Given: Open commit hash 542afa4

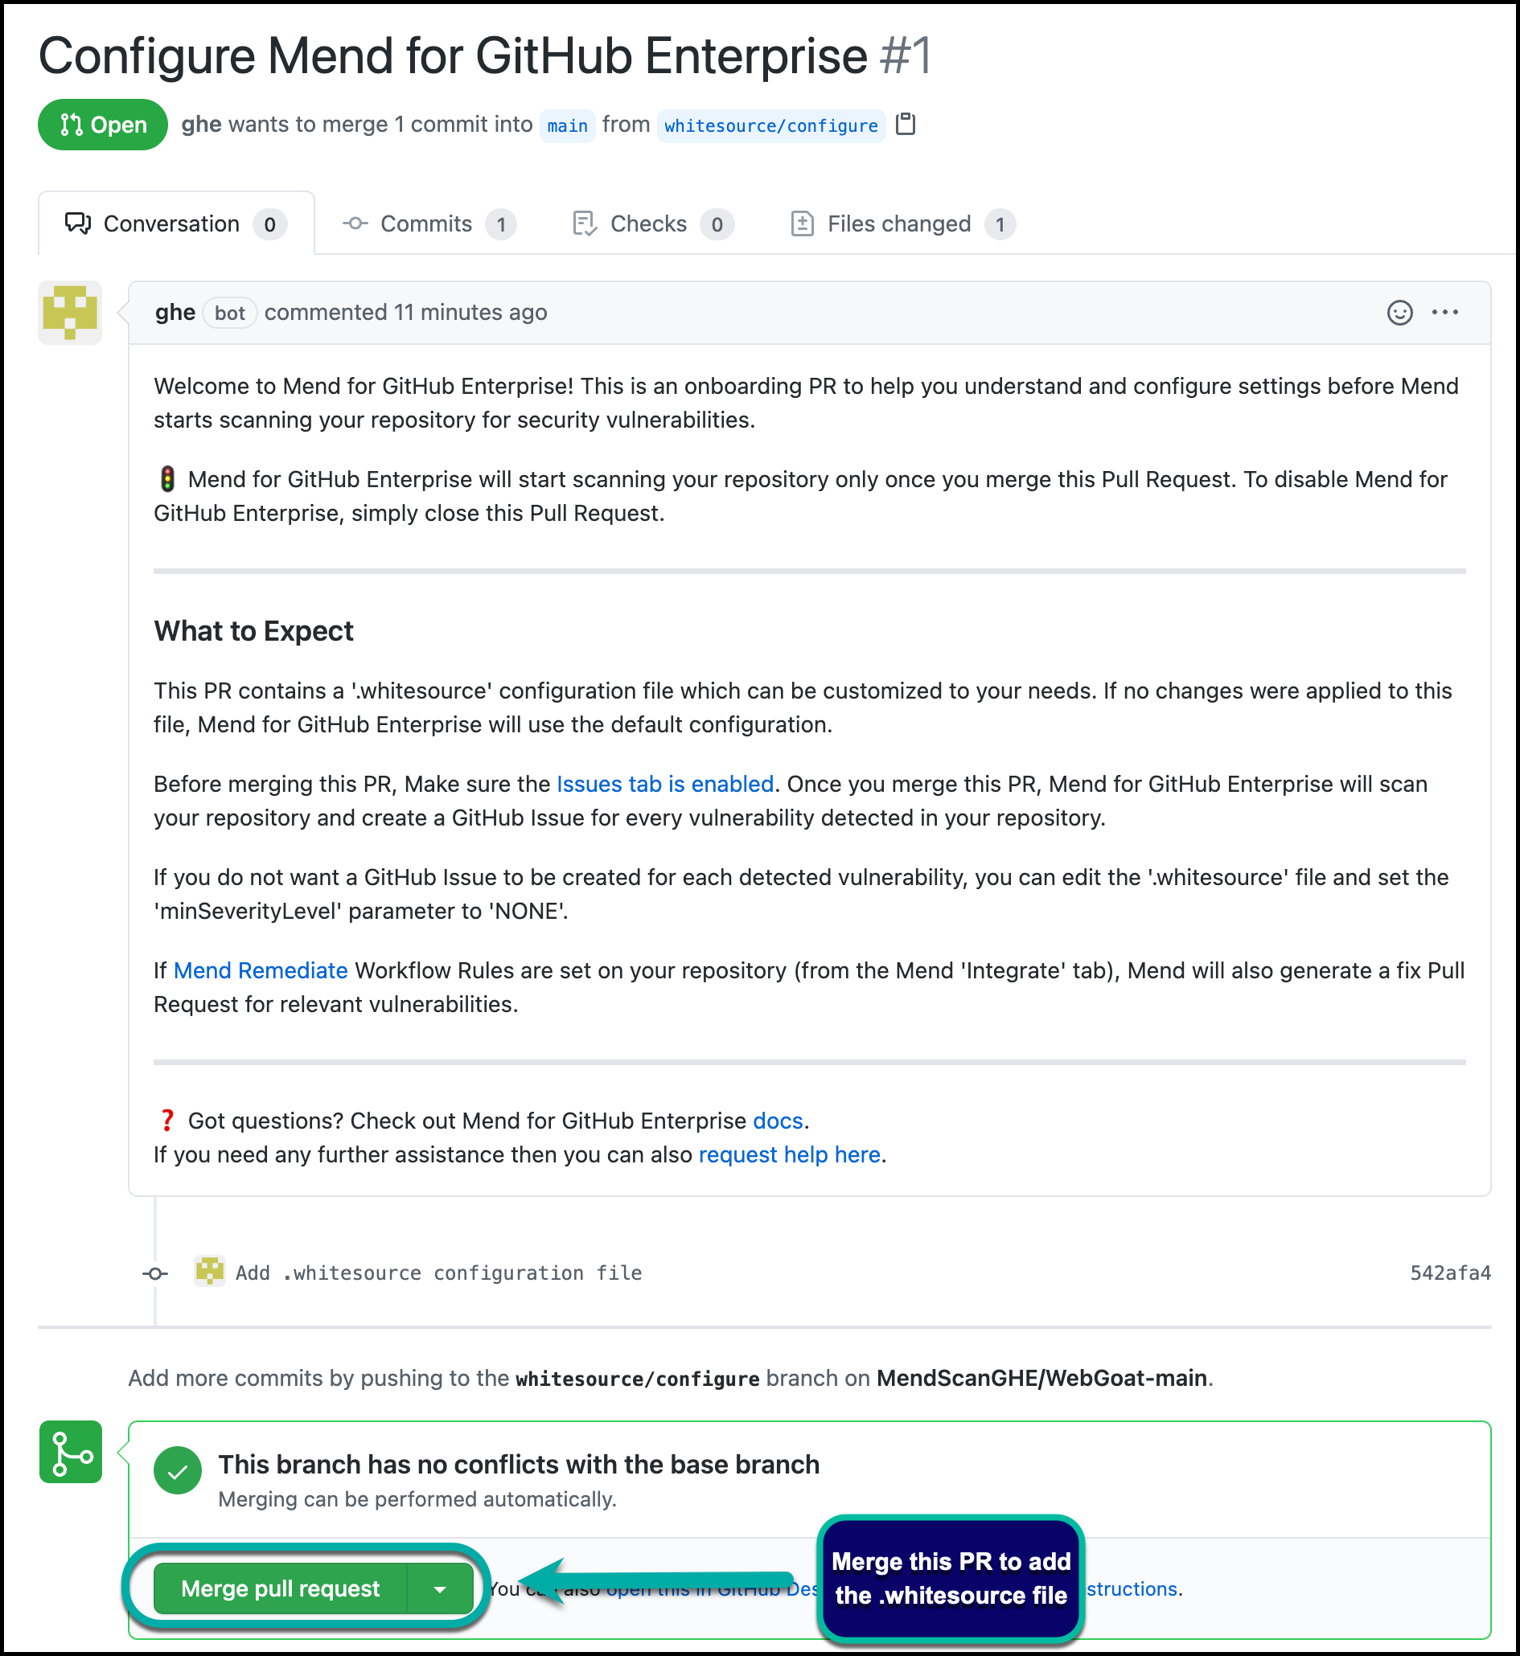Looking at the screenshot, I should click(x=1449, y=1273).
